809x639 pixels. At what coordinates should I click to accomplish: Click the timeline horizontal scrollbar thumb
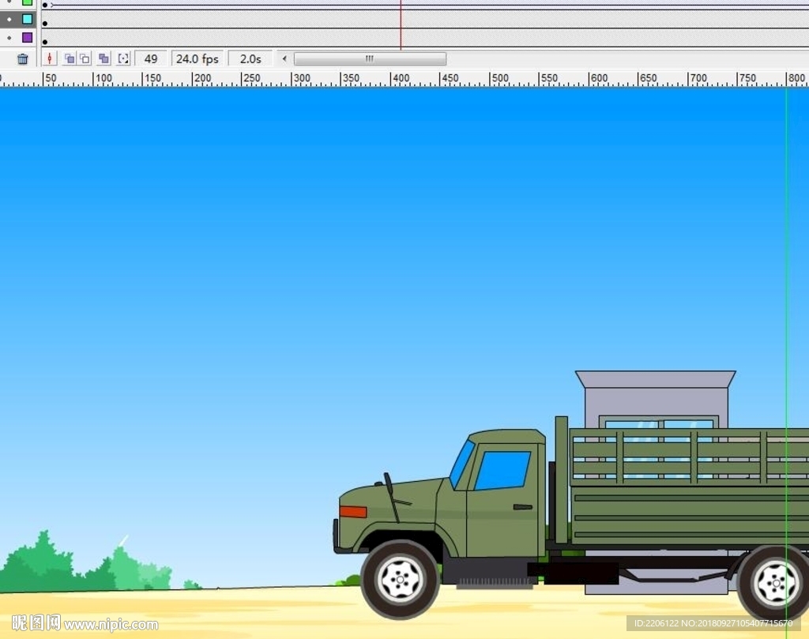[x=369, y=58]
